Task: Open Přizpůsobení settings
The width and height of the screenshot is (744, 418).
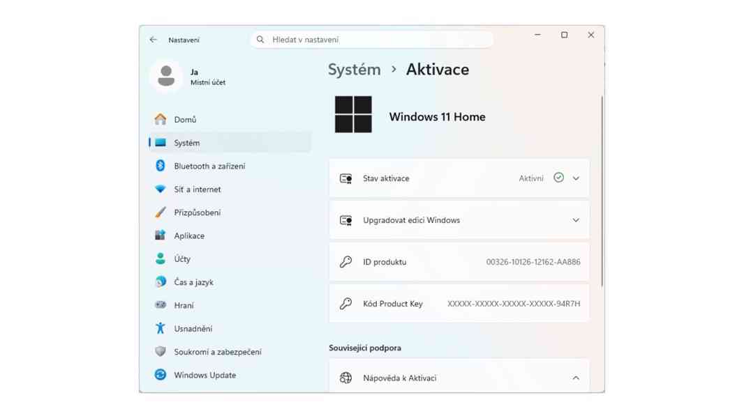Action: coord(230,212)
